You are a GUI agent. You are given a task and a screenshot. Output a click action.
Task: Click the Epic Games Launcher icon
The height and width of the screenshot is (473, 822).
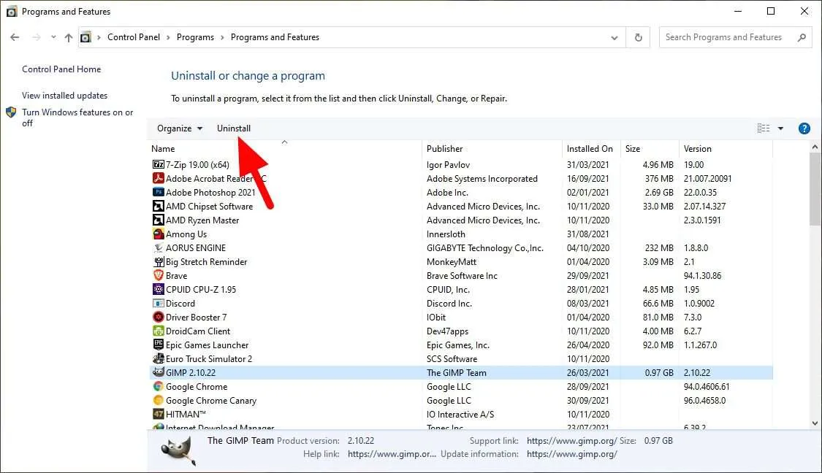[158, 345]
